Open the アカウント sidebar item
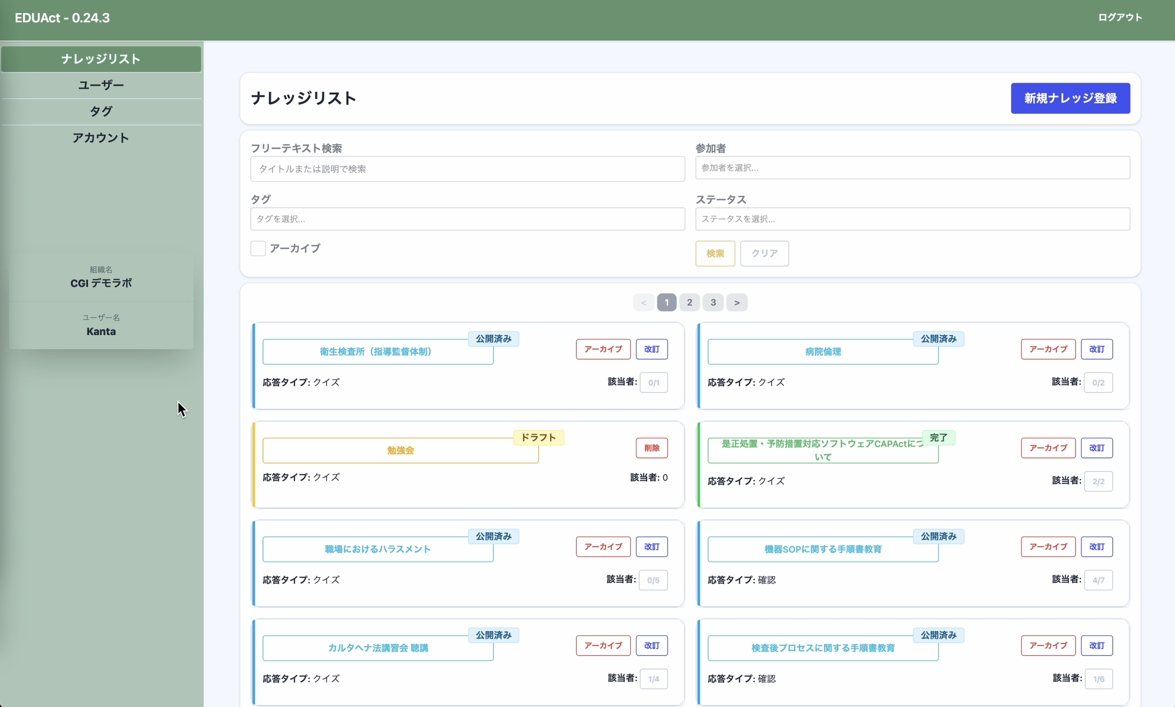The height and width of the screenshot is (707, 1175). pos(101,138)
